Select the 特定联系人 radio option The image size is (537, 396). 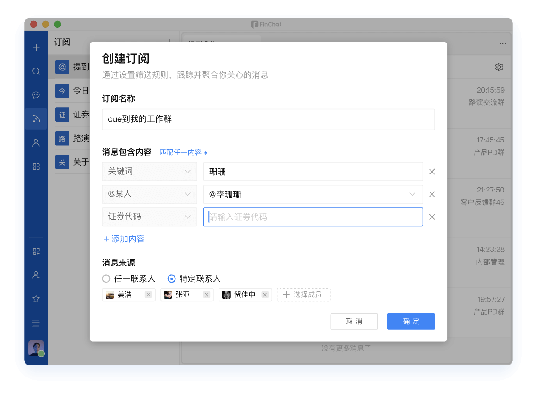(x=172, y=279)
